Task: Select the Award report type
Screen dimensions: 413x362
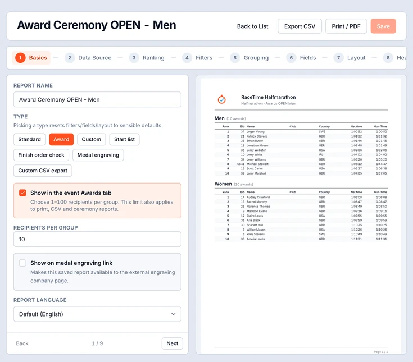Action: [x=61, y=139]
